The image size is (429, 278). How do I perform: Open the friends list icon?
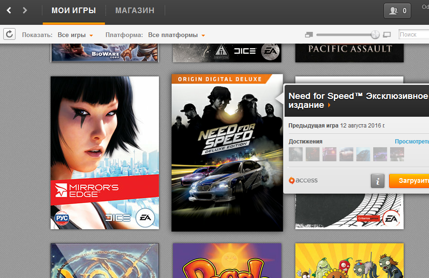[397, 11]
